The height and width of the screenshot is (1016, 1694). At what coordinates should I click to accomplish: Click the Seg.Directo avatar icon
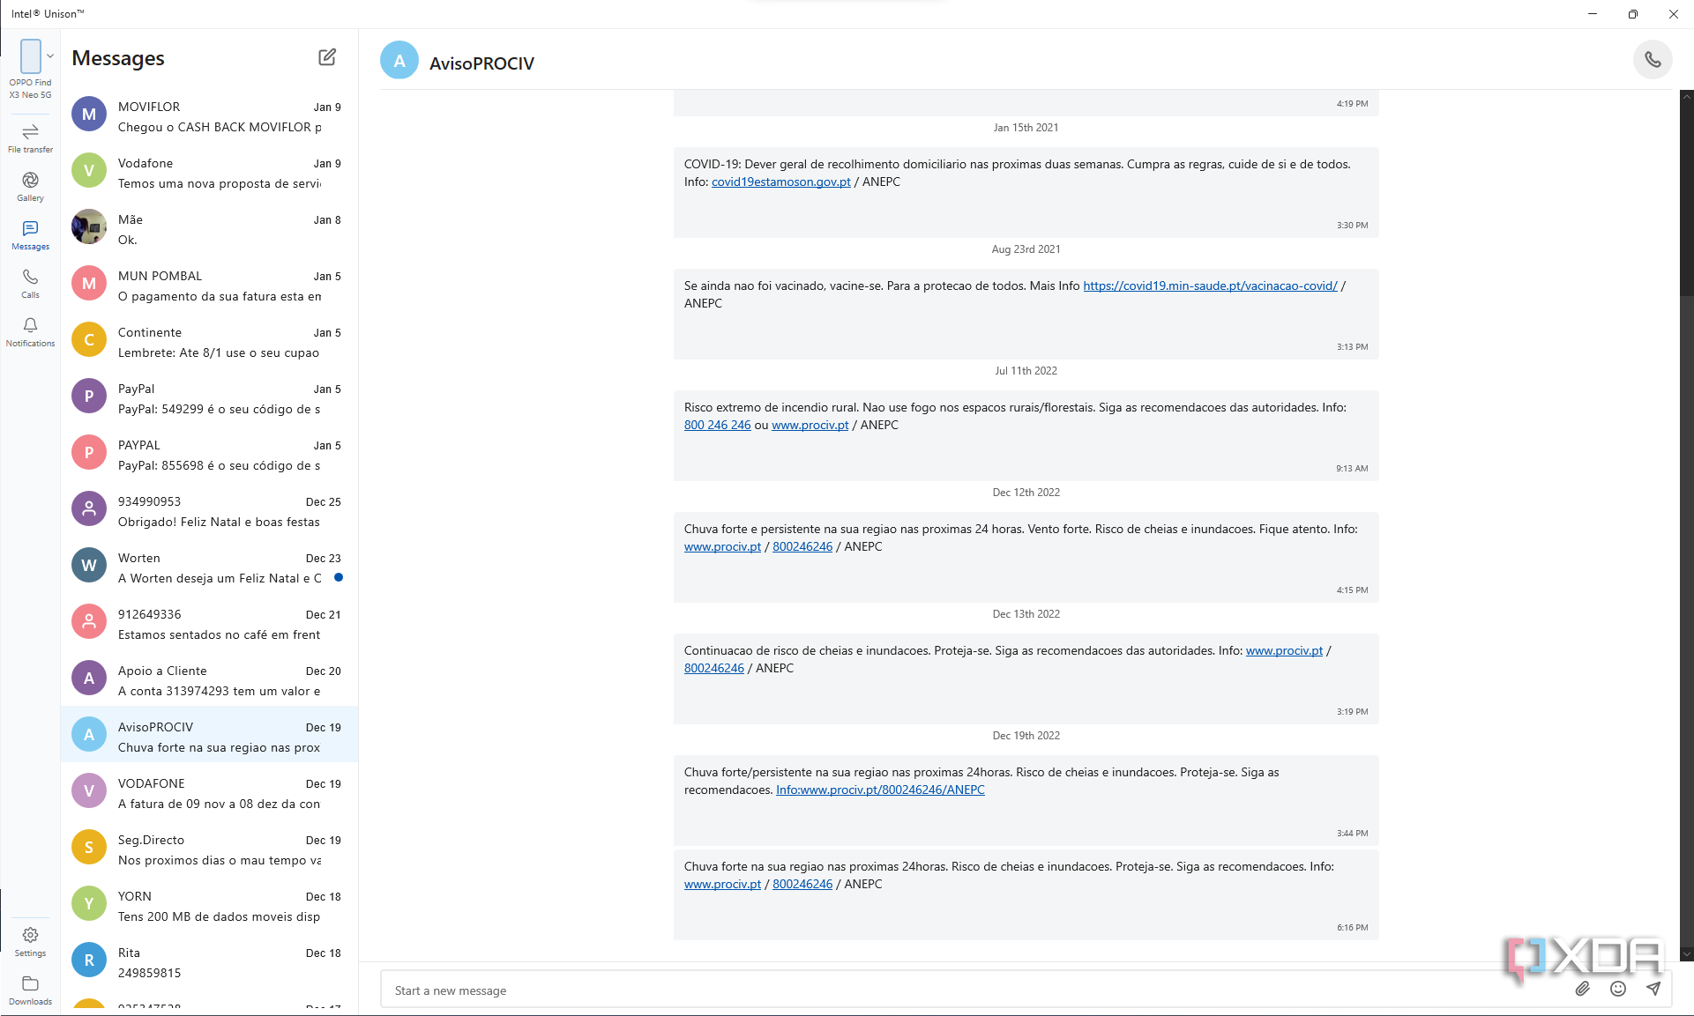pos(89,848)
